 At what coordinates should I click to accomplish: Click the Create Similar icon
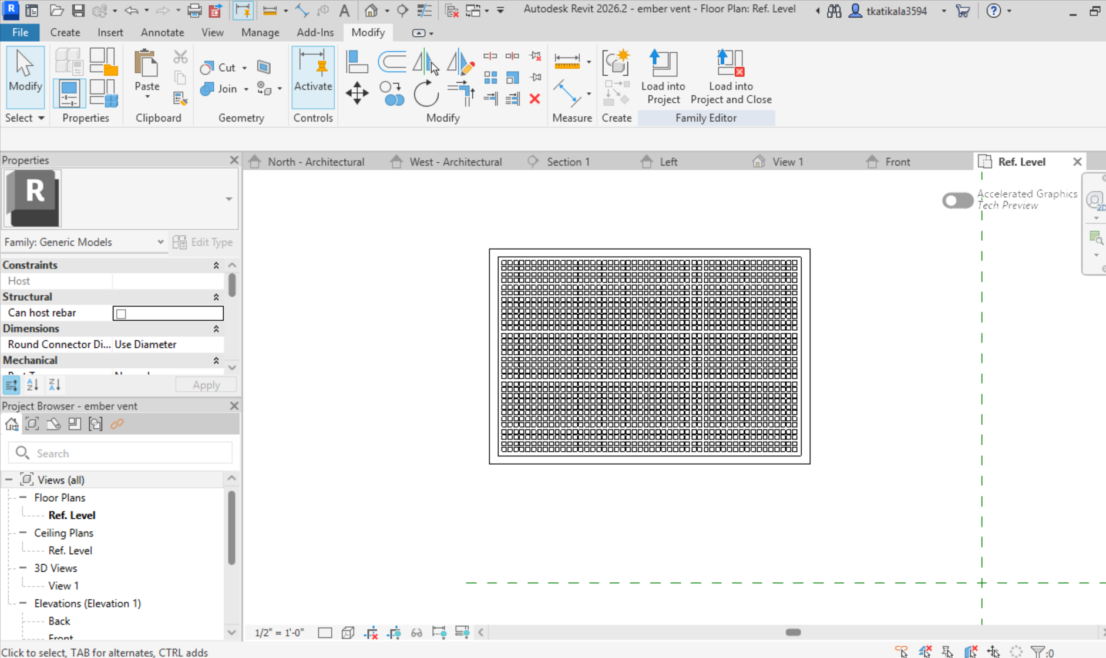tap(616, 62)
